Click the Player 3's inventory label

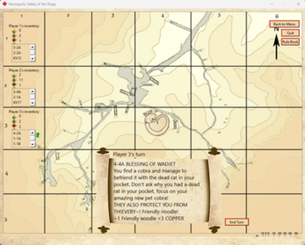24,112
